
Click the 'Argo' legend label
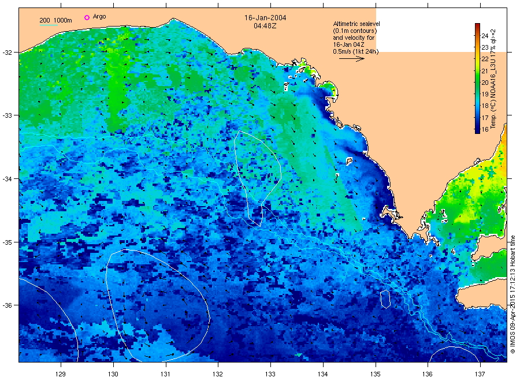point(99,17)
